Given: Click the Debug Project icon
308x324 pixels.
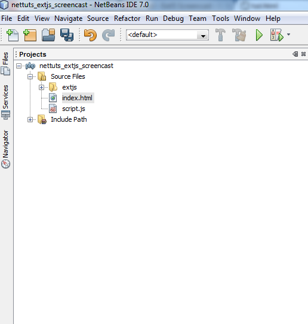Looking at the screenshot, I should (x=276, y=35).
